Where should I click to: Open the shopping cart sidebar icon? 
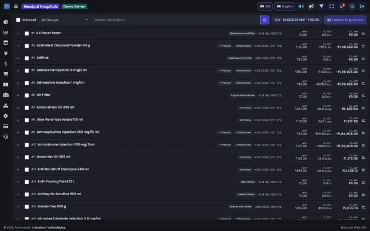click(x=6, y=74)
